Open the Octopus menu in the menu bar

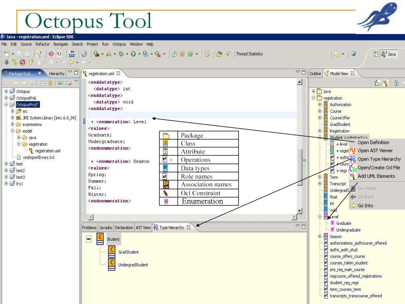(x=119, y=44)
